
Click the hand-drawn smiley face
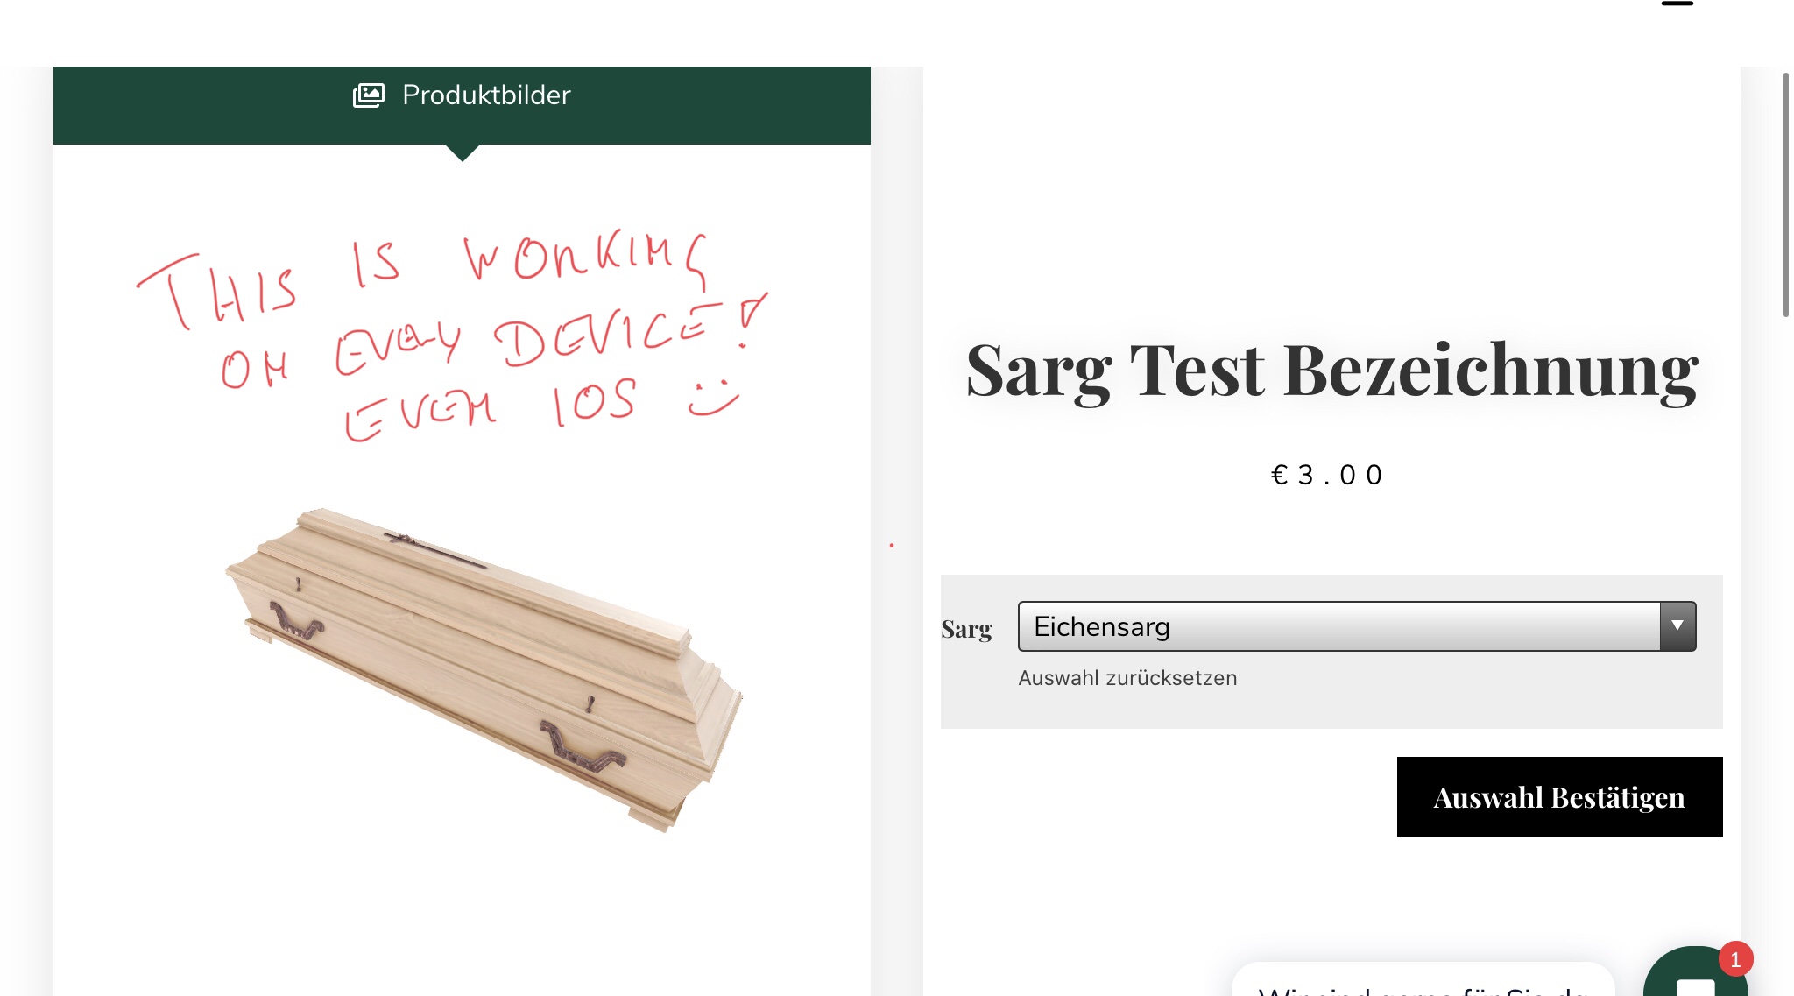[x=713, y=397]
